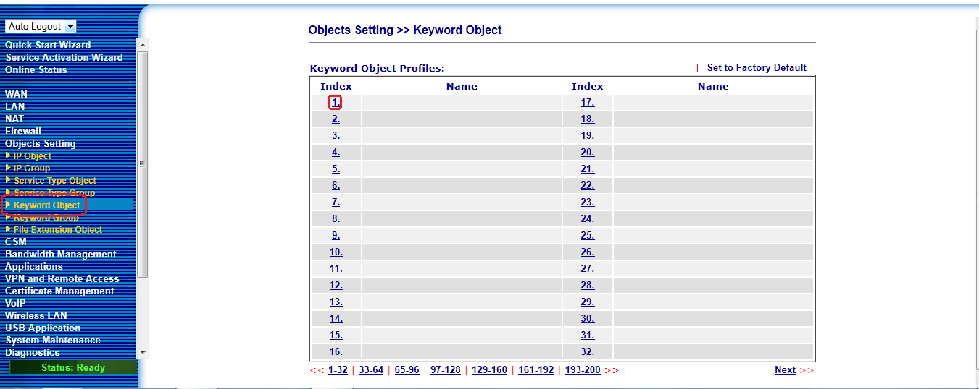Click double arrows next to Next link
The width and height of the screenshot is (979, 389).
(807, 370)
